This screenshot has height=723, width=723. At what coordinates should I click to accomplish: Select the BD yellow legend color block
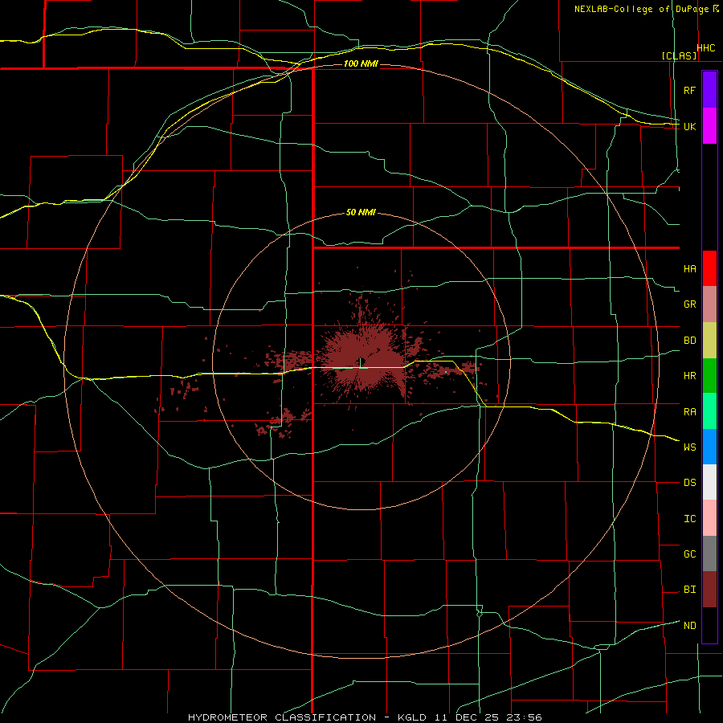click(x=709, y=340)
